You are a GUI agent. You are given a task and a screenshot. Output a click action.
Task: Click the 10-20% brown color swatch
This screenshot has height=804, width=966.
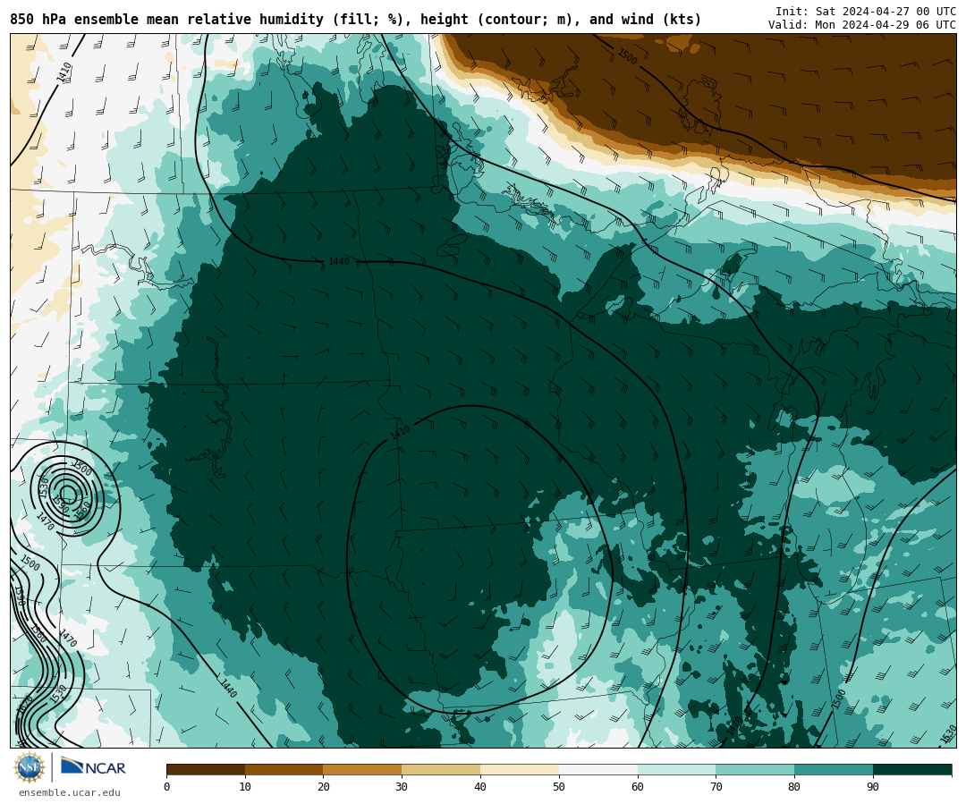coord(284,769)
